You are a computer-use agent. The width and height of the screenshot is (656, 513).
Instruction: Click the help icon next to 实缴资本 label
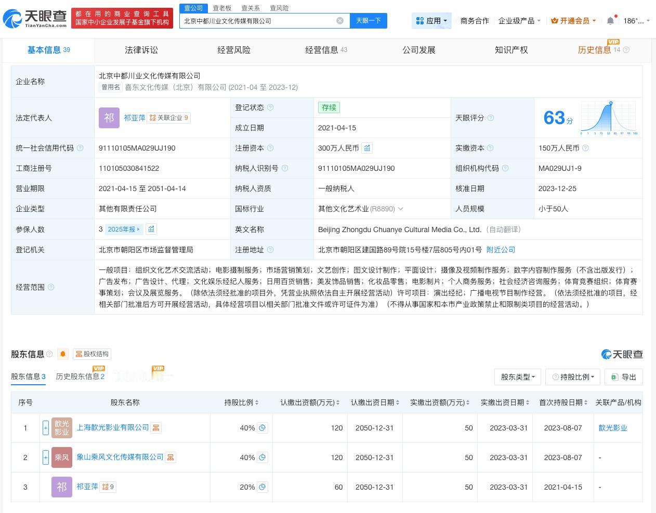pos(490,148)
